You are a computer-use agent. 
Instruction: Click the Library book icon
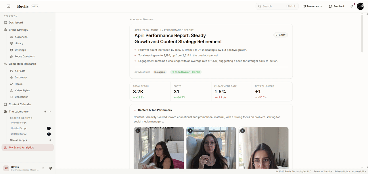[x=11, y=43]
